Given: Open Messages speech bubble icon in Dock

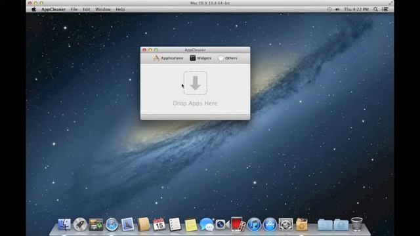Looking at the screenshot, I should click(x=207, y=224).
